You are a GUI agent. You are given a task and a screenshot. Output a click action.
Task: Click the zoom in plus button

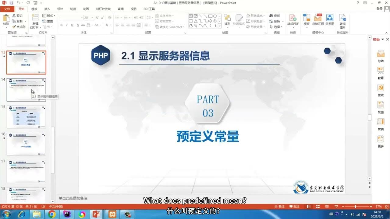click(371, 207)
